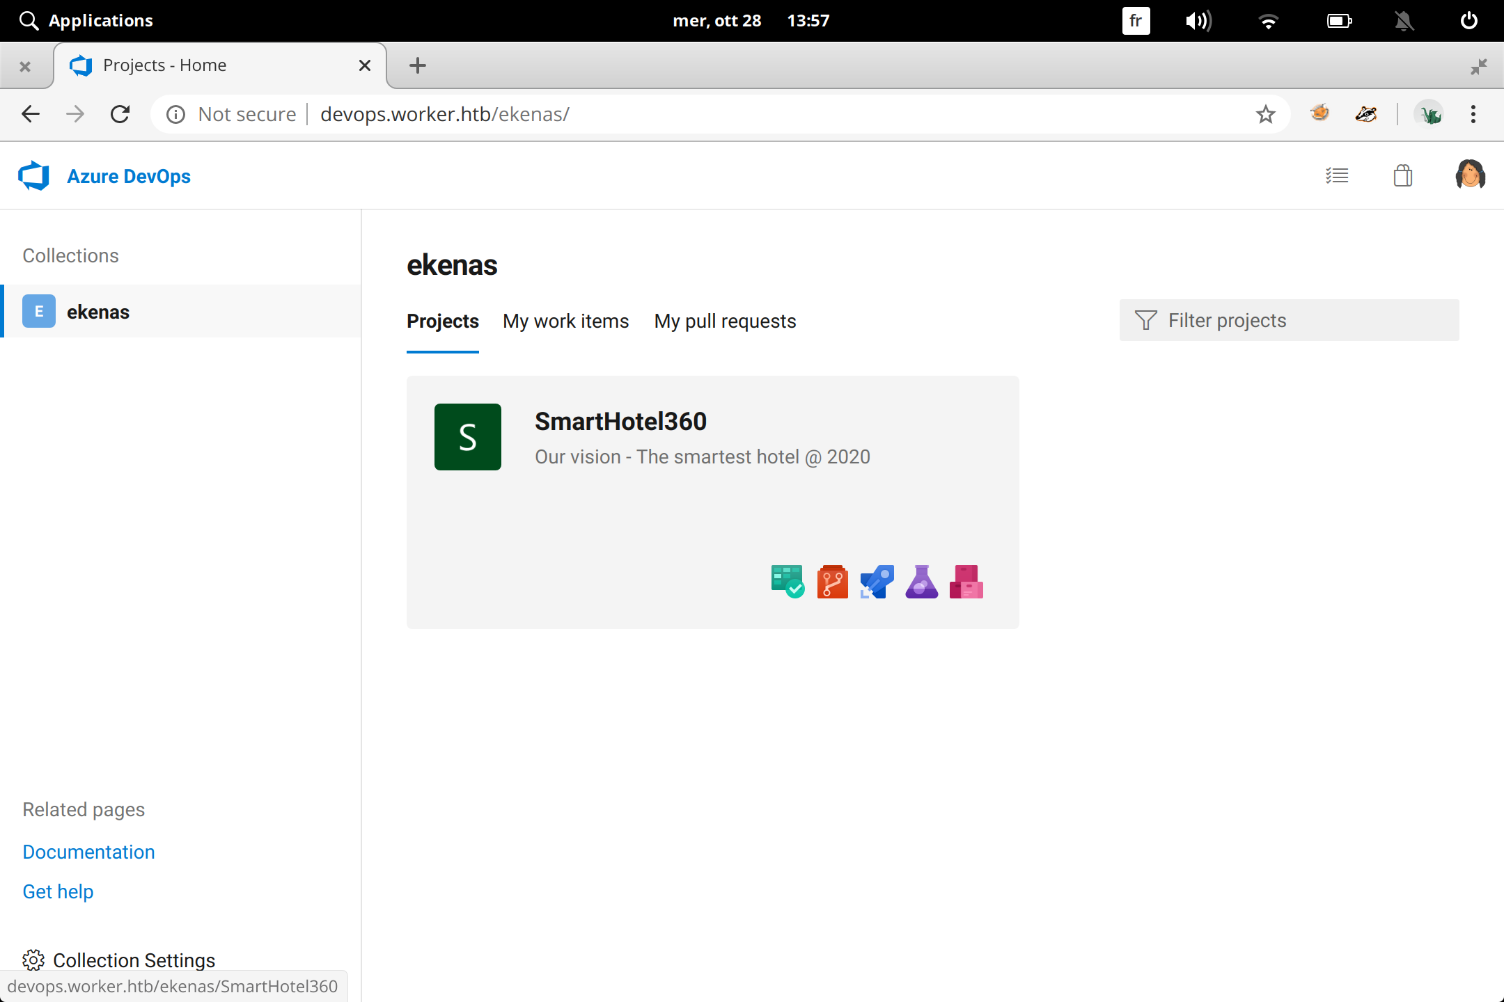Click the Azure DevOps logo
Image resolution: width=1504 pixels, height=1002 pixels.
tap(104, 176)
